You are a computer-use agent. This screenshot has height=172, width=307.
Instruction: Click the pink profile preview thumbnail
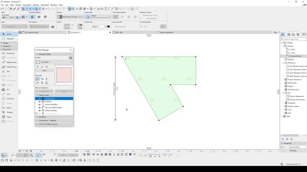pyautogui.click(x=64, y=75)
